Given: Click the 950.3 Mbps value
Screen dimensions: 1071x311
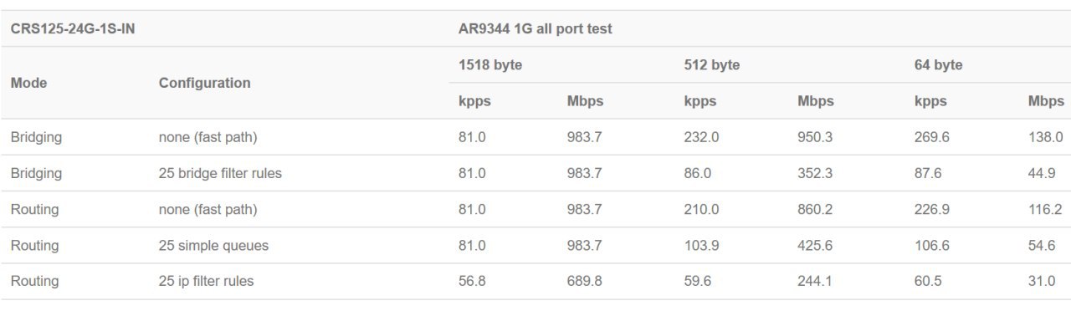Looking at the screenshot, I should click(815, 137).
